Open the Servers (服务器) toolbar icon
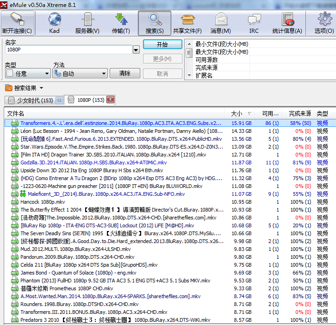The width and height of the screenshot is (336, 325). tap(87, 19)
